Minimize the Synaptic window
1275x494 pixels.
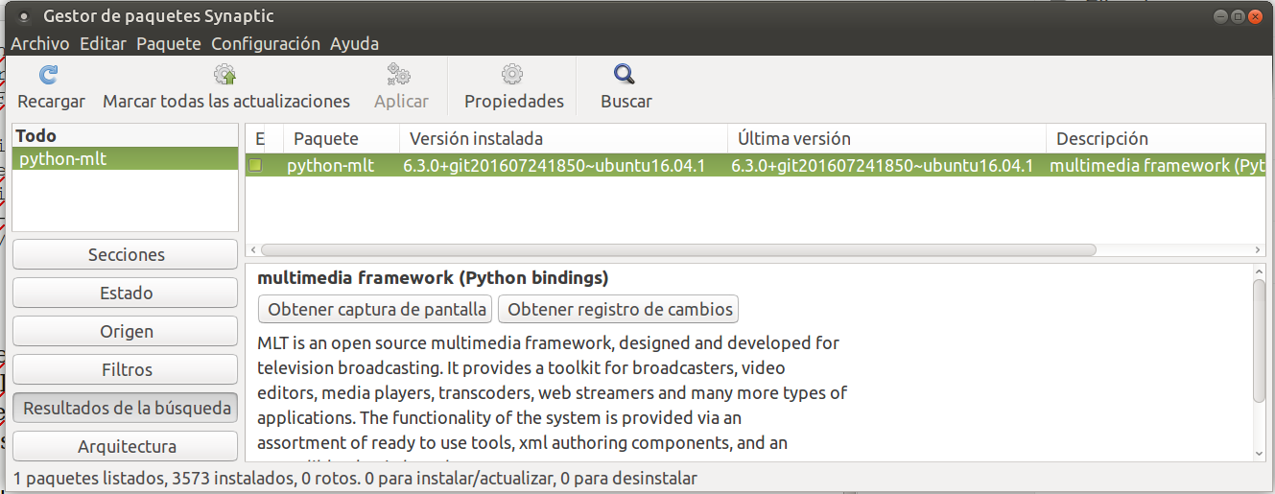pyautogui.click(x=1221, y=16)
